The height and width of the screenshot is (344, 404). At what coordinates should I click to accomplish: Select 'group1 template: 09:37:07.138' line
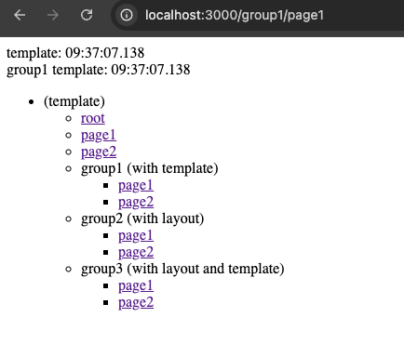pyautogui.click(x=99, y=70)
